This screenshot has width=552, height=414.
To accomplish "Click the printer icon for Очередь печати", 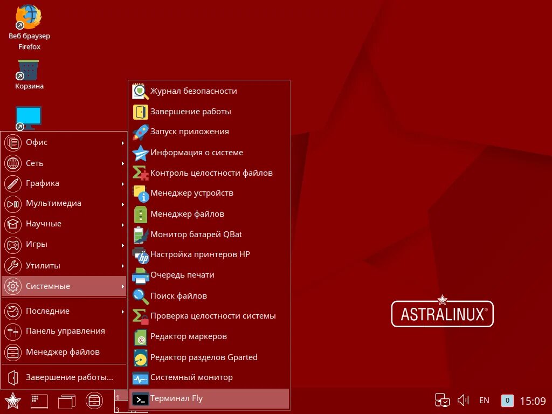I will (x=140, y=275).
